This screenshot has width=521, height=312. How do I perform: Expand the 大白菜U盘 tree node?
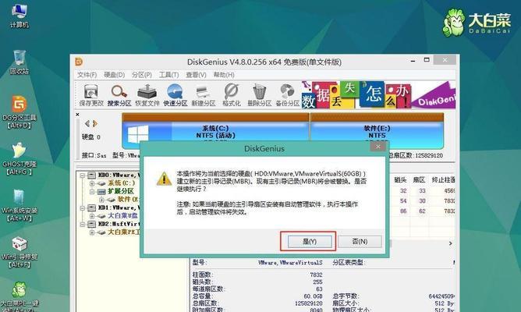tap(92, 216)
